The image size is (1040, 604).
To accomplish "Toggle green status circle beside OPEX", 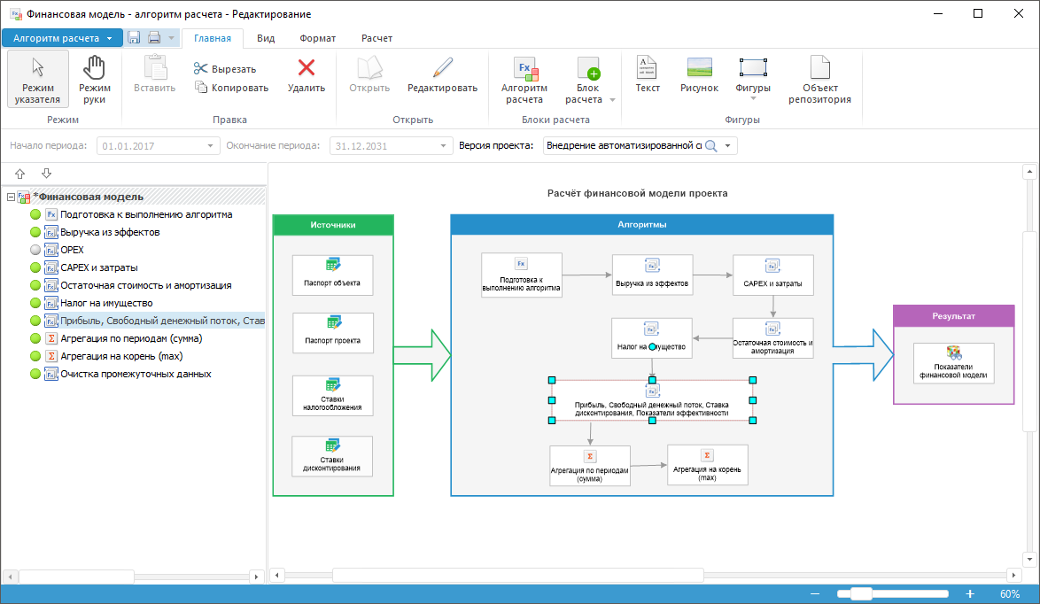I will click(35, 250).
